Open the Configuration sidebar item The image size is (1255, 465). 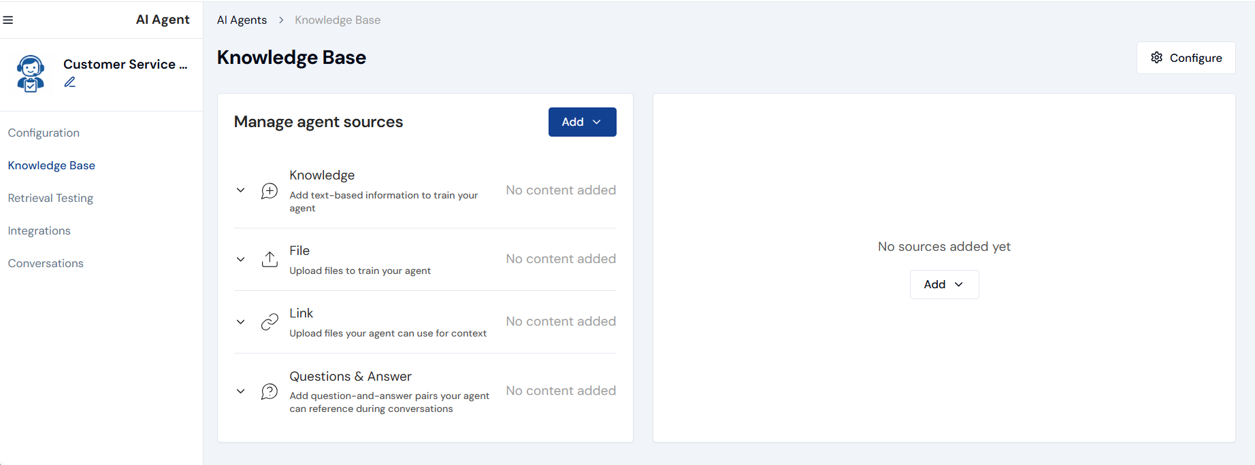point(44,133)
